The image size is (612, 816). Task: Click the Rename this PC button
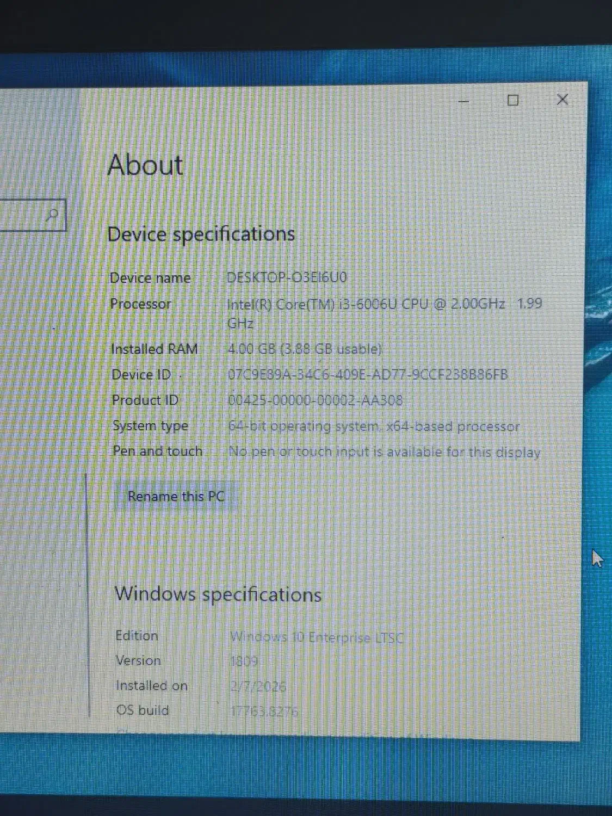tap(176, 496)
